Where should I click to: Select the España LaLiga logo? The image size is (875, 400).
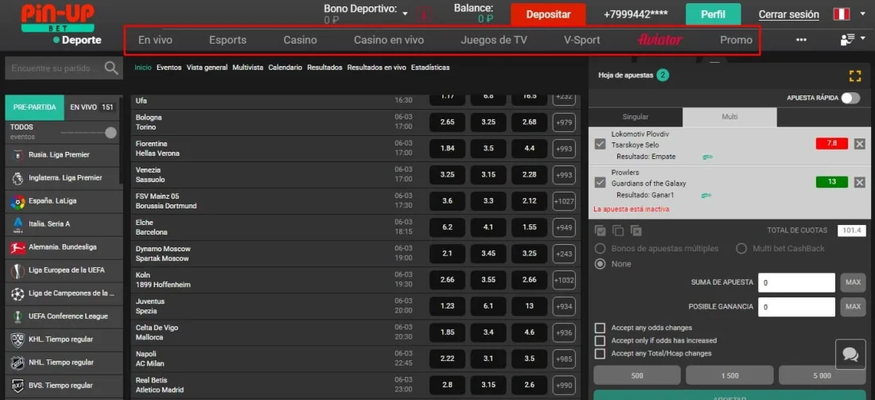click(x=17, y=201)
